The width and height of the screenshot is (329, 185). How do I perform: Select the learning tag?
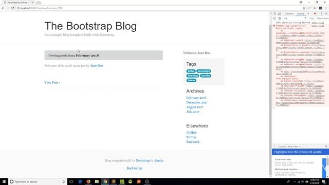(x=193, y=76)
